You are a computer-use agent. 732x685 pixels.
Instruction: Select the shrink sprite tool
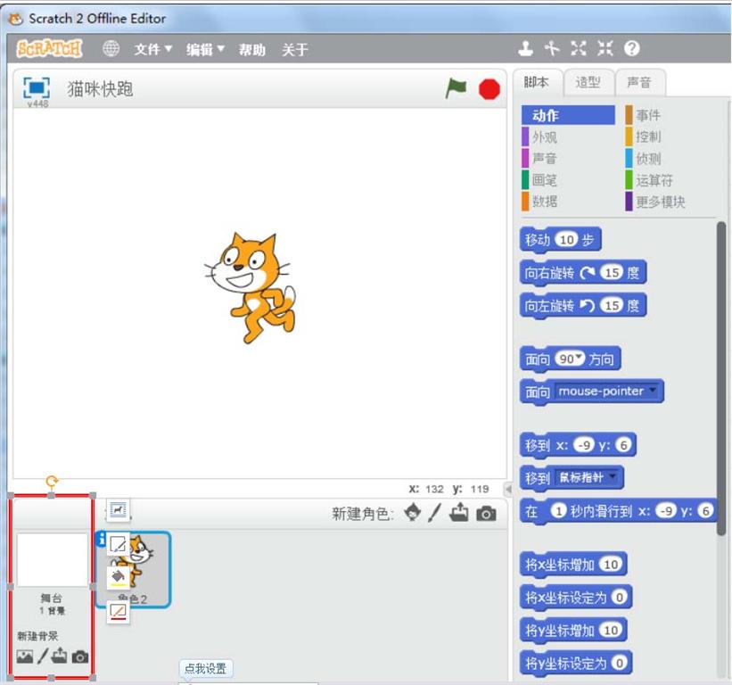pos(605,49)
